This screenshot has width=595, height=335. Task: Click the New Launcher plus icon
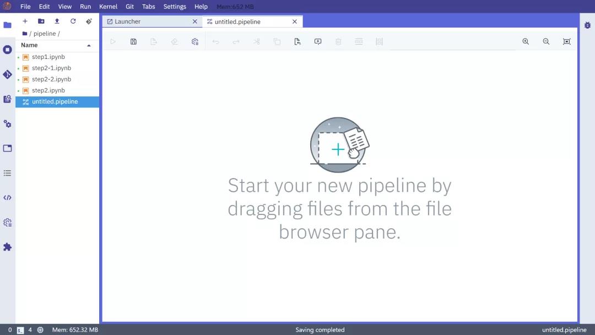pos(25,21)
